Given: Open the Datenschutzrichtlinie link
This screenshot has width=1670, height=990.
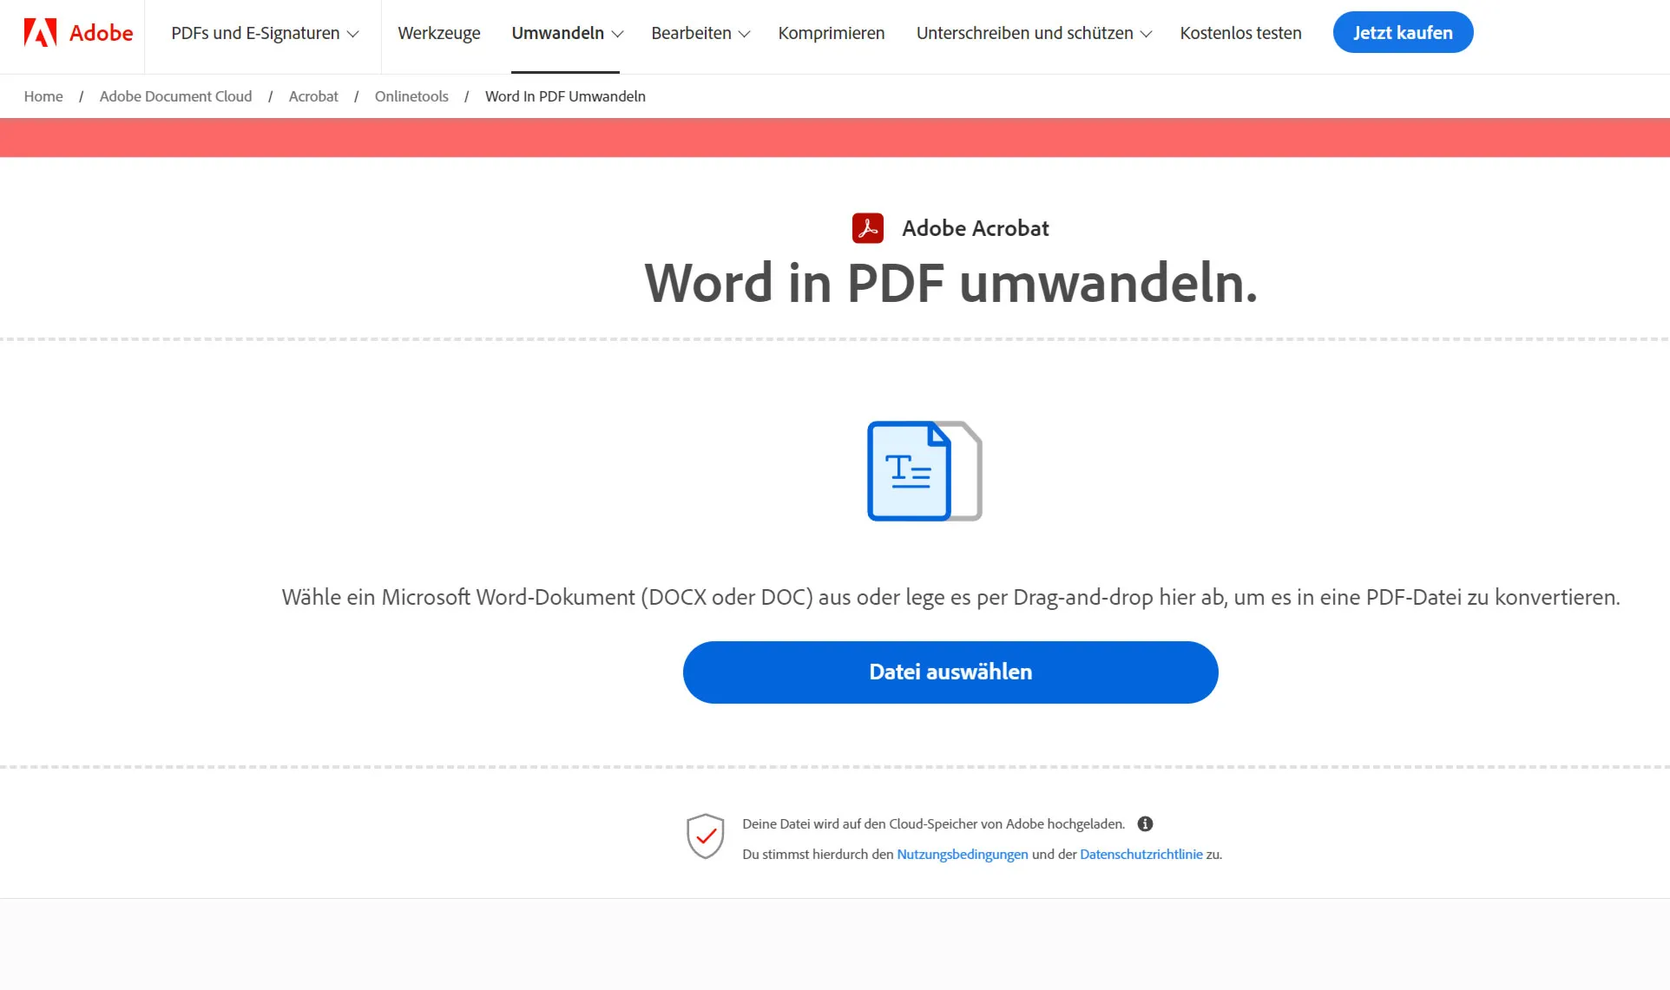Looking at the screenshot, I should coord(1141,854).
